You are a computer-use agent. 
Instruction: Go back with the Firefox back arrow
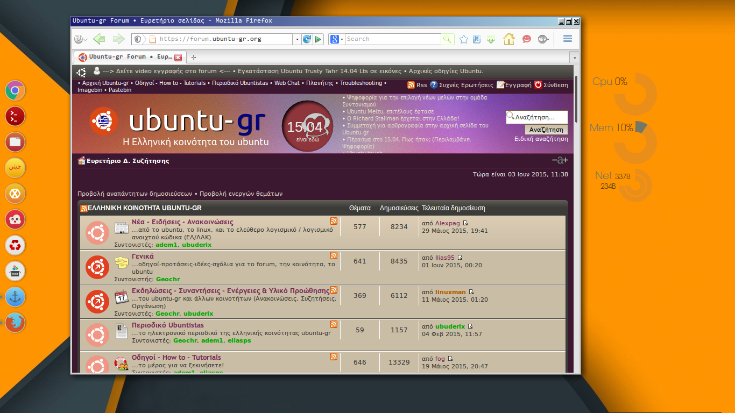(98, 39)
